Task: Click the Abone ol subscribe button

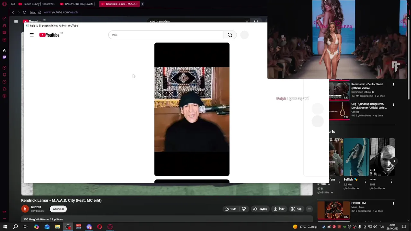Action: 58,209
